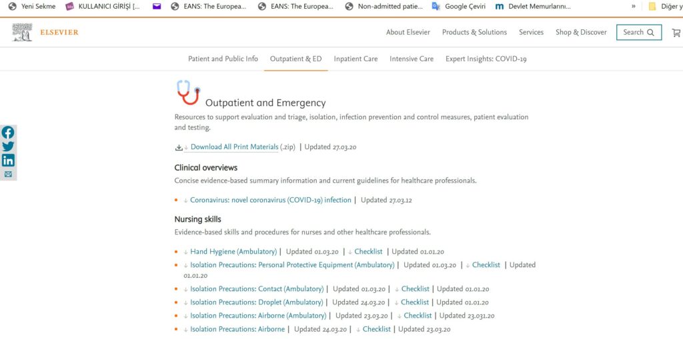Share page via Facebook icon
Screen dimensions: 683x339
tap(8, 133)
